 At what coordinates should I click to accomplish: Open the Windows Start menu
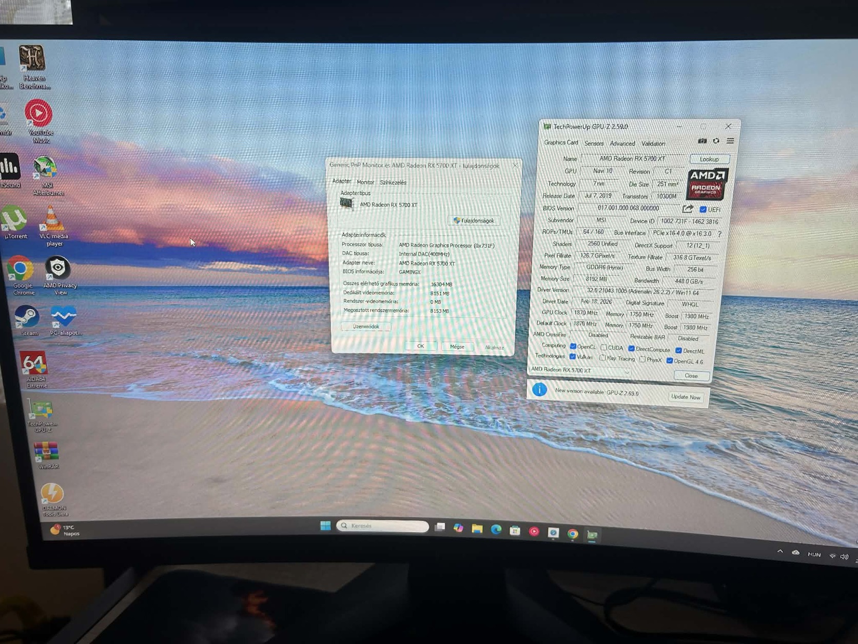pyautogui.click(x=325, y=525)
